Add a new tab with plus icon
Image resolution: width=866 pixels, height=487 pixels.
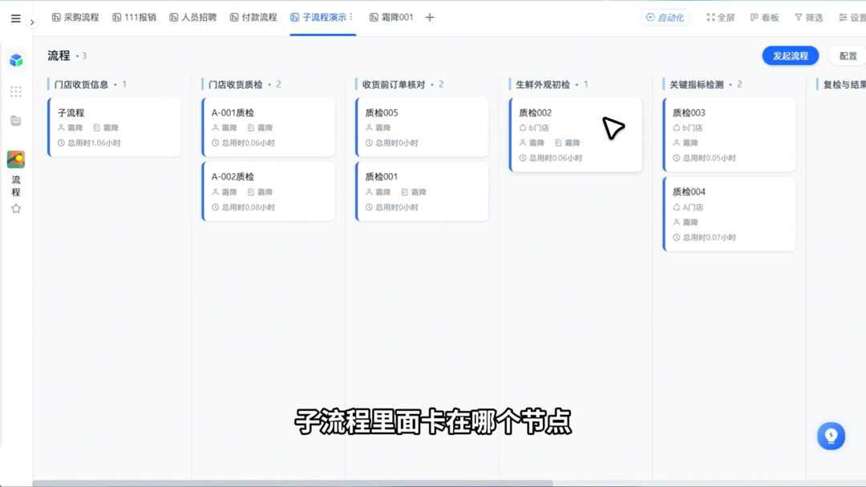[x=430, y=18]
